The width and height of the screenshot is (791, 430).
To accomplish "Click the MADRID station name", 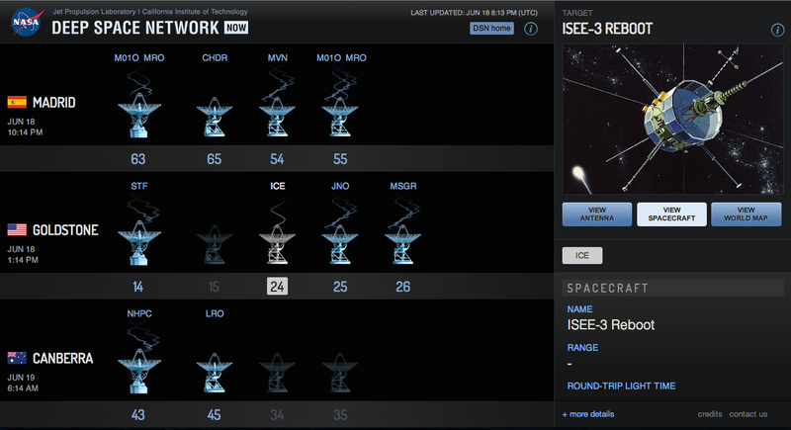I will pyautogui.click(x=54, y=103).
